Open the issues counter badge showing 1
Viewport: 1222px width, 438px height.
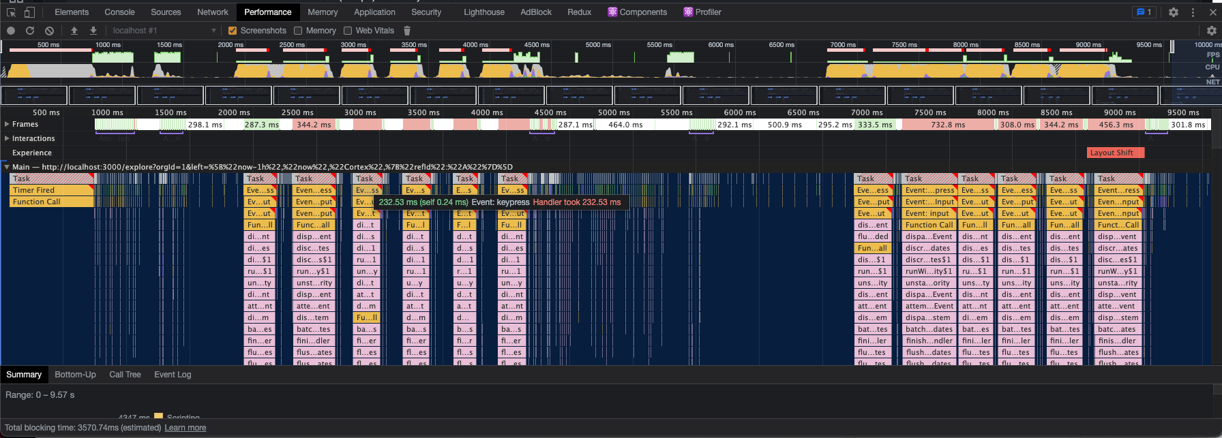(1144, 12)
